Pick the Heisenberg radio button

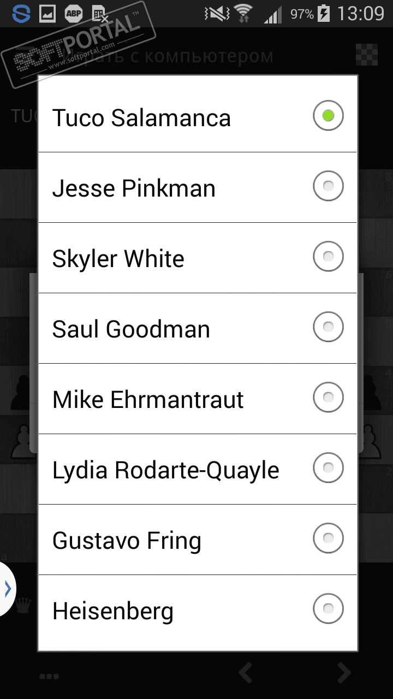(328, 609)
